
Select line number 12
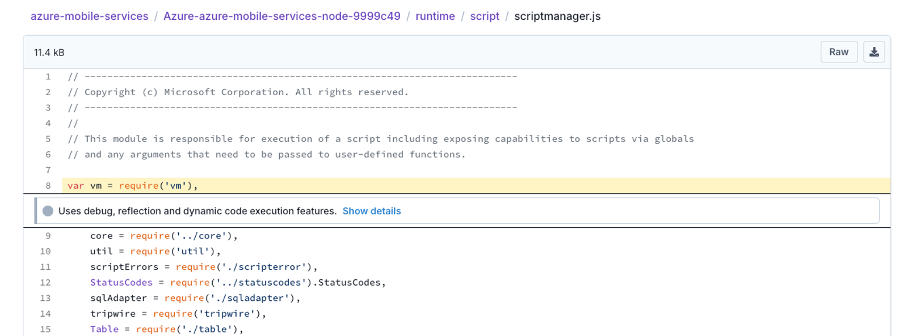tap(45, 282)
